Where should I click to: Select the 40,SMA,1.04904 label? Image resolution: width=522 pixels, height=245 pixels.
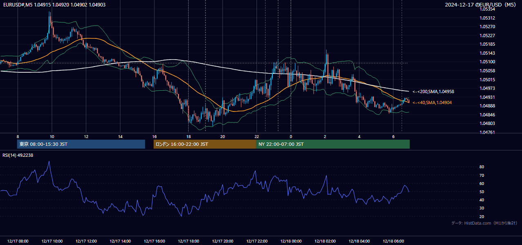pos(432,102)
